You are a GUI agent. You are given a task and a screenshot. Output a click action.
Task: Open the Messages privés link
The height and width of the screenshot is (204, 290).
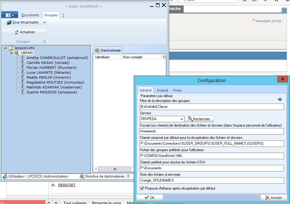pos(268,21)
